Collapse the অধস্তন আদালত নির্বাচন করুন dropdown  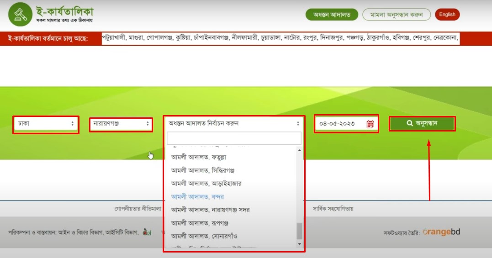point(234,123)
